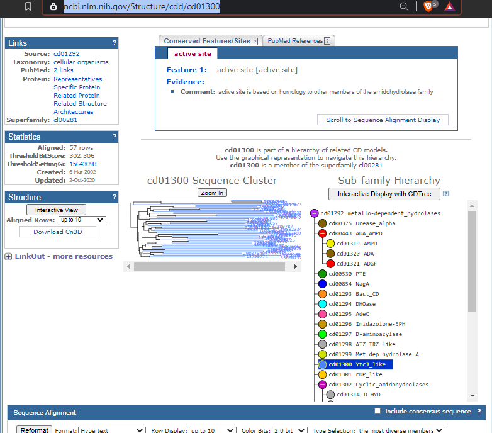
Task: Click the Brave Rewards triangle icon
Action: click(x=450, y=6)
